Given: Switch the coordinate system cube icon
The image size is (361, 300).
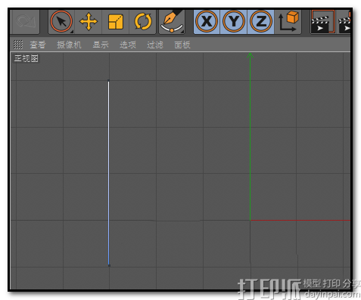Looking at the screenshot, I should tap(288, 21).
